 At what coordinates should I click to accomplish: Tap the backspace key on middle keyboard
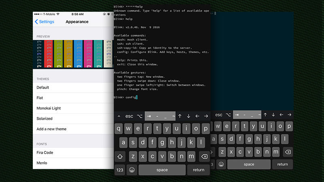point(204,157)
